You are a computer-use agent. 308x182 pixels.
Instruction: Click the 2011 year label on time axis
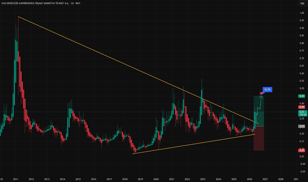[16, 179]
